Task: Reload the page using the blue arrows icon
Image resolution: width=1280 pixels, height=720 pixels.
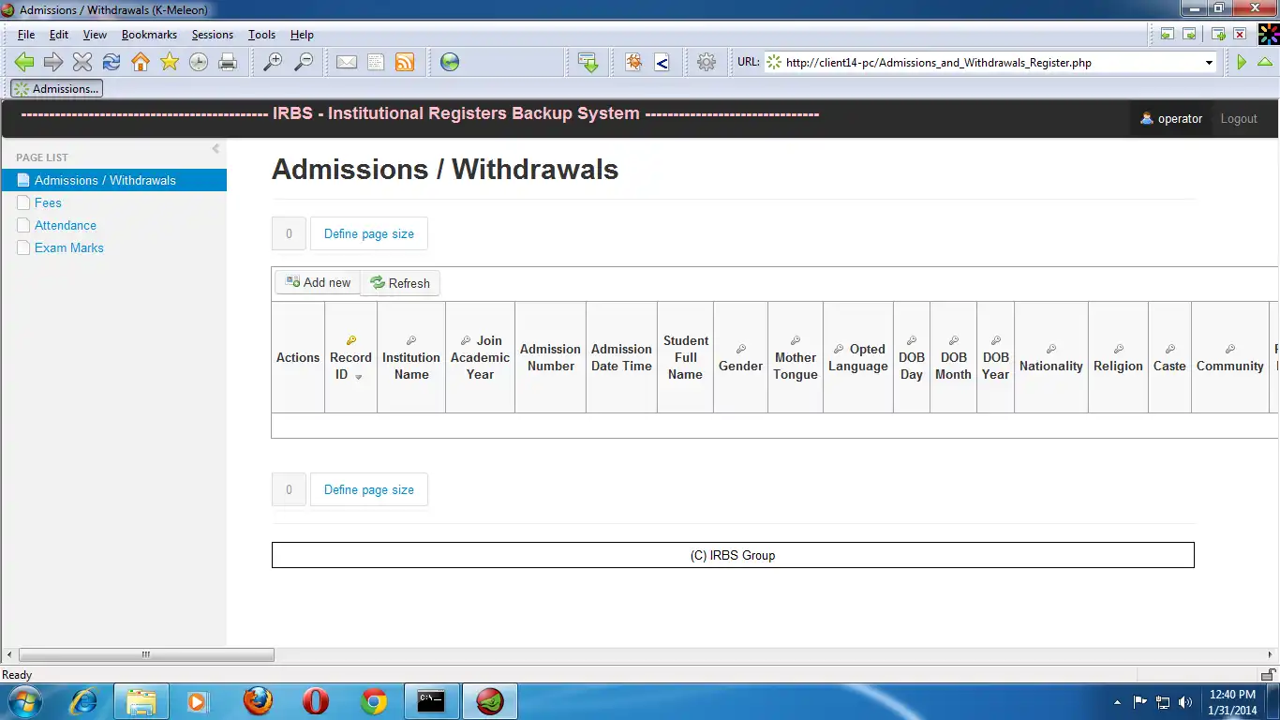Action: (112, 62)
